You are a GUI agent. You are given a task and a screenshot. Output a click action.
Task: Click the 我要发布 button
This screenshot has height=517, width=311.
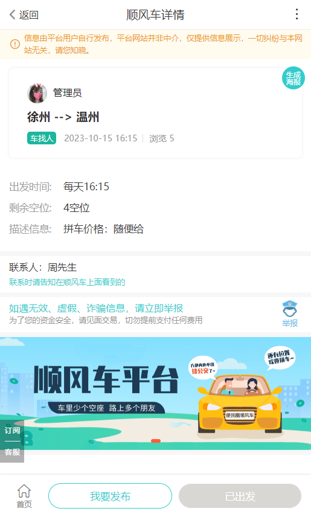click(110, 496)
